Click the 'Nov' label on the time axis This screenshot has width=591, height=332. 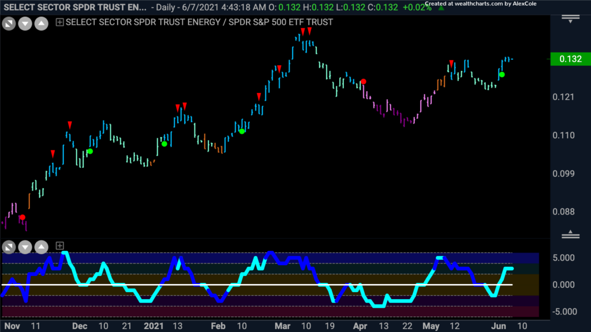pos(12,326)
